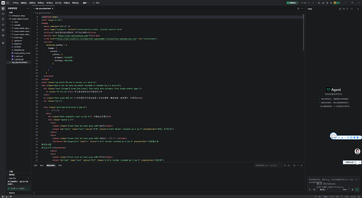The height and width of the screenshot is (198, 362).
Task: Click the debug console filter input
Action: pyautogui.click(x=269, y=165)
